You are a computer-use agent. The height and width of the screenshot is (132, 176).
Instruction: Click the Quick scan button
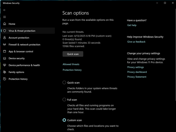tap(73, 54)
